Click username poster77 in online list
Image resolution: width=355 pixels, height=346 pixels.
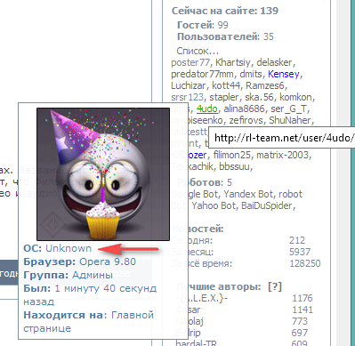point(190,62)
